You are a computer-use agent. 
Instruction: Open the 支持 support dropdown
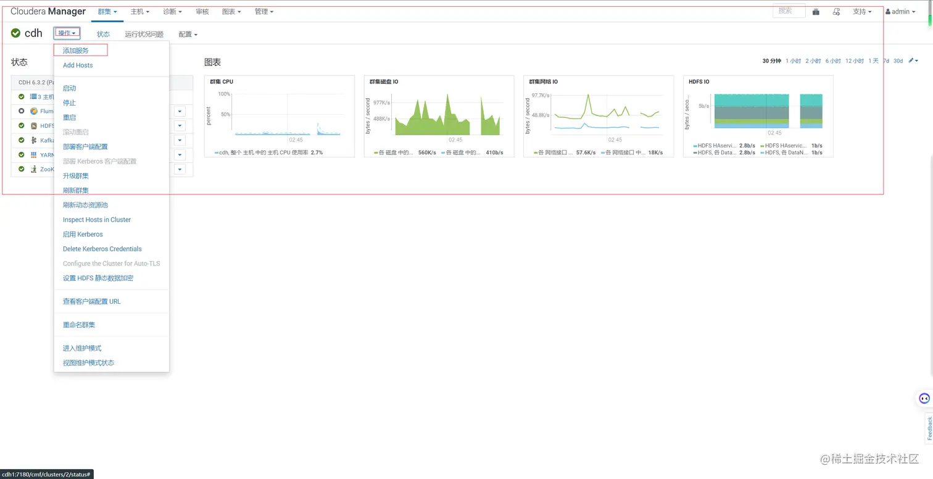[x=862, y=12]
